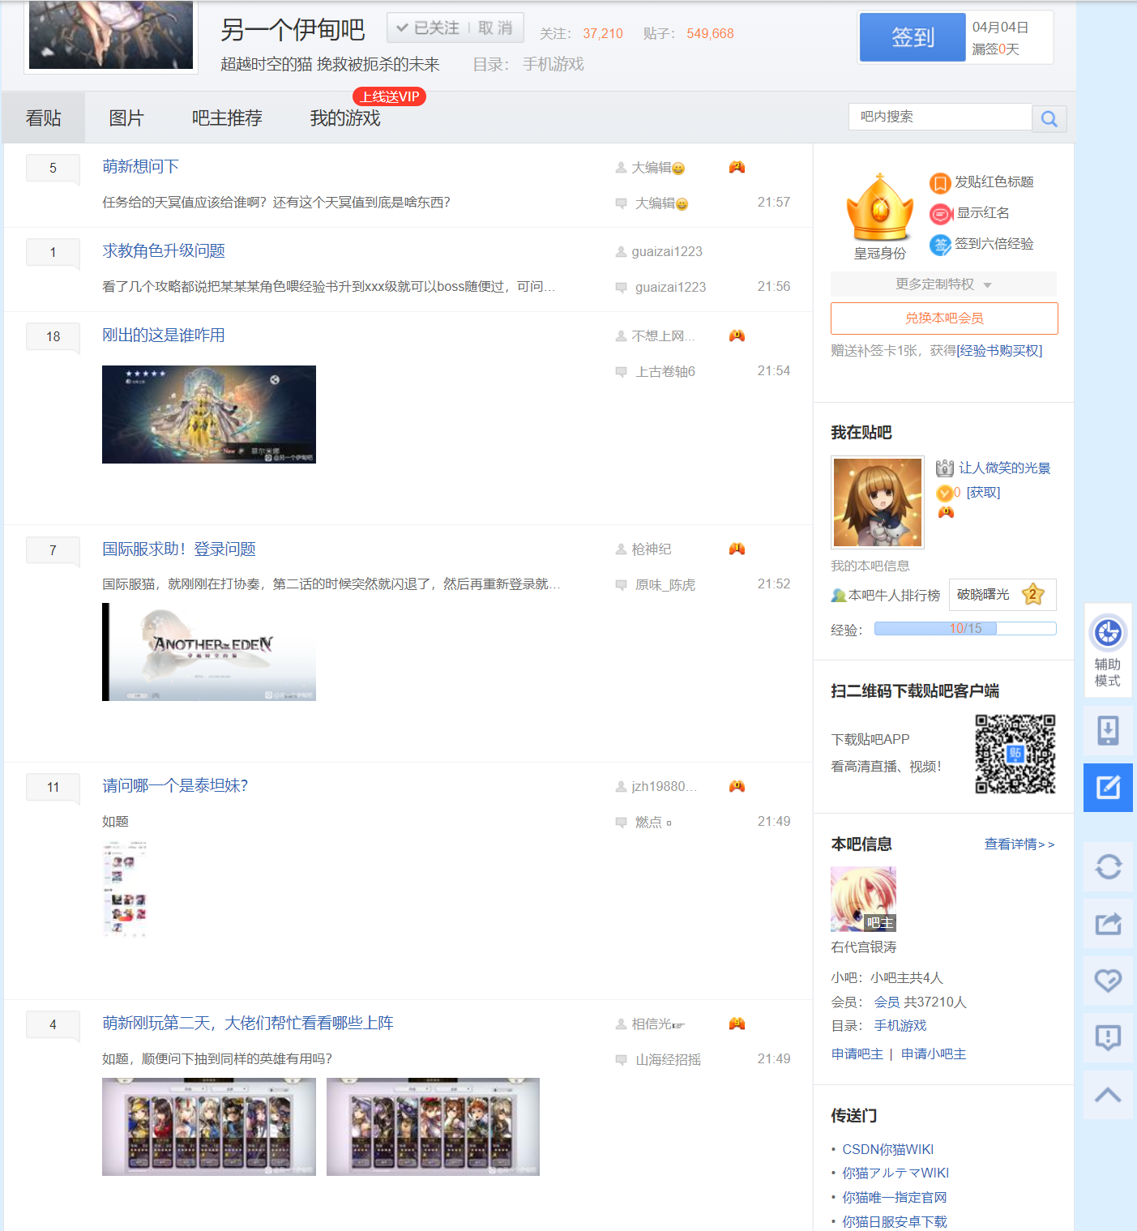1137x1231 pixels.
Task: Click my profile avatar under 我在贴吧
Action: point(878,502)
